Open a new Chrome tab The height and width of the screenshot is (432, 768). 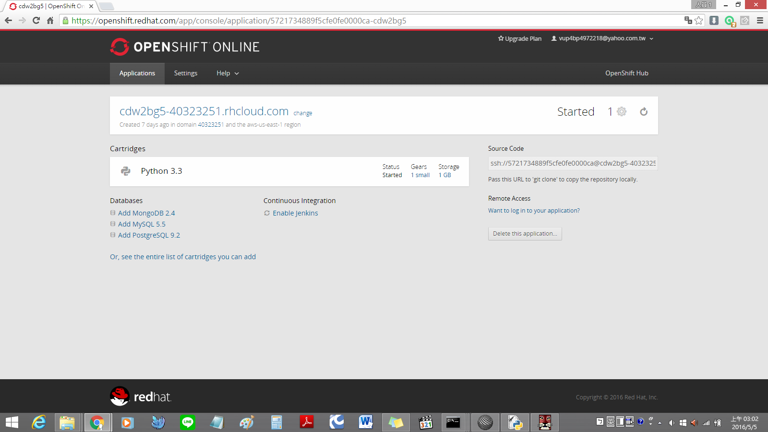click(106, 6)
